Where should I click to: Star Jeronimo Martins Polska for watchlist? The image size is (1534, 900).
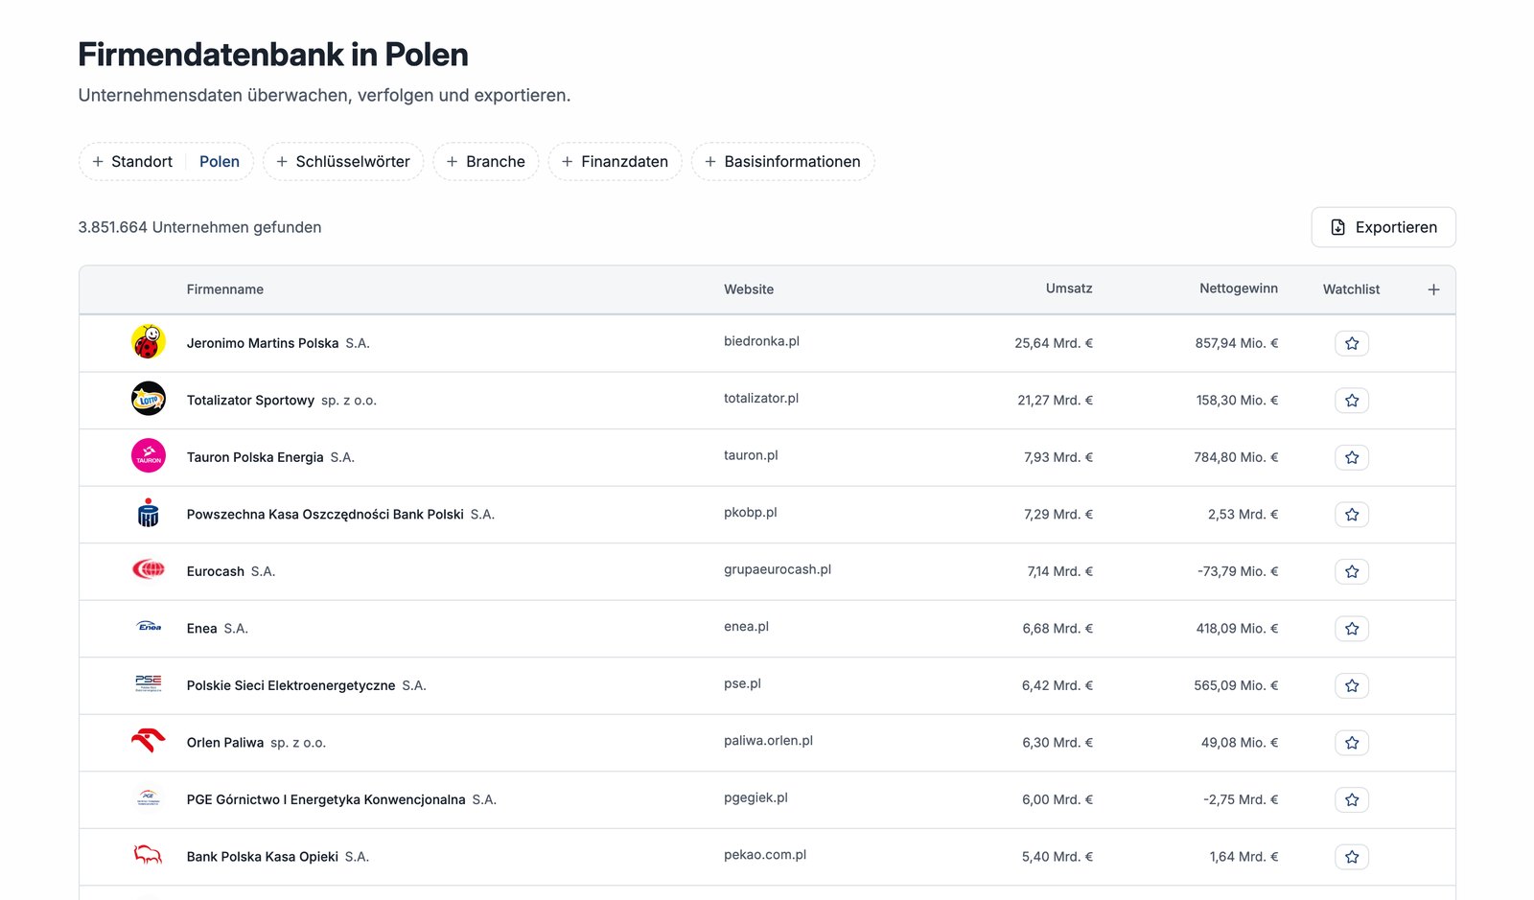tap(1352, 343)
